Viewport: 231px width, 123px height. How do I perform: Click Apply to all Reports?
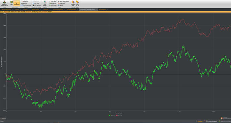point(63,1)
